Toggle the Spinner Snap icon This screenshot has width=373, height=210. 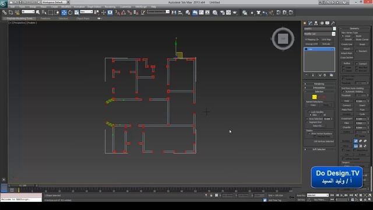tap(136, 12)
